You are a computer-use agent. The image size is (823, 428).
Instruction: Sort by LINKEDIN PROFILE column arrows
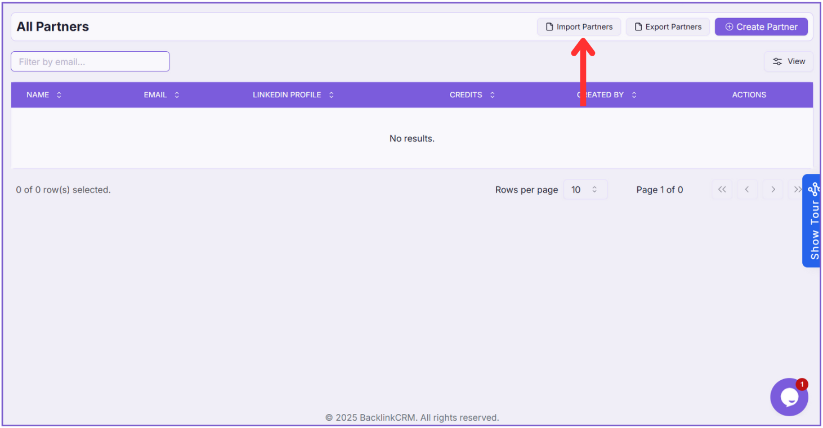[331, 95]
